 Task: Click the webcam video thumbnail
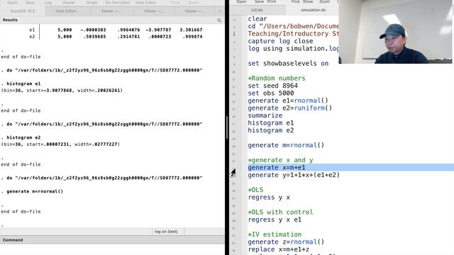(x=395, y=31)
